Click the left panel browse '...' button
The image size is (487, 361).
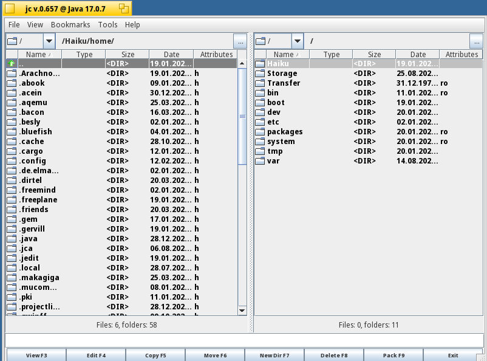tap(240, 41)
